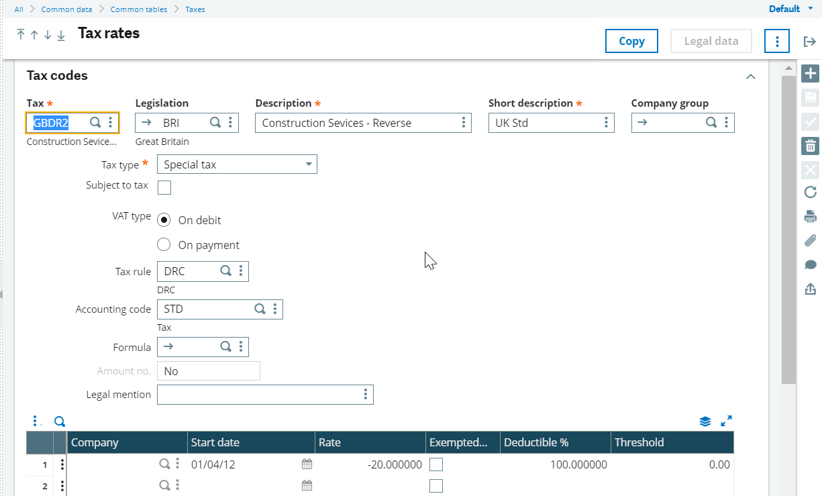
Task: Open the Tax field three-dot actions
Action: coord(111,122)
